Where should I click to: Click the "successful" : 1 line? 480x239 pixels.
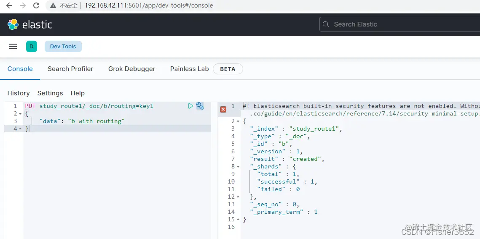click(287, 181)
